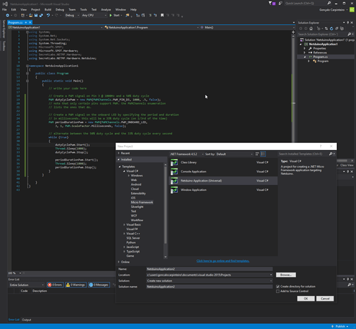Switch template list to medium icons view

pyautogui.click(x=263, y=154)
